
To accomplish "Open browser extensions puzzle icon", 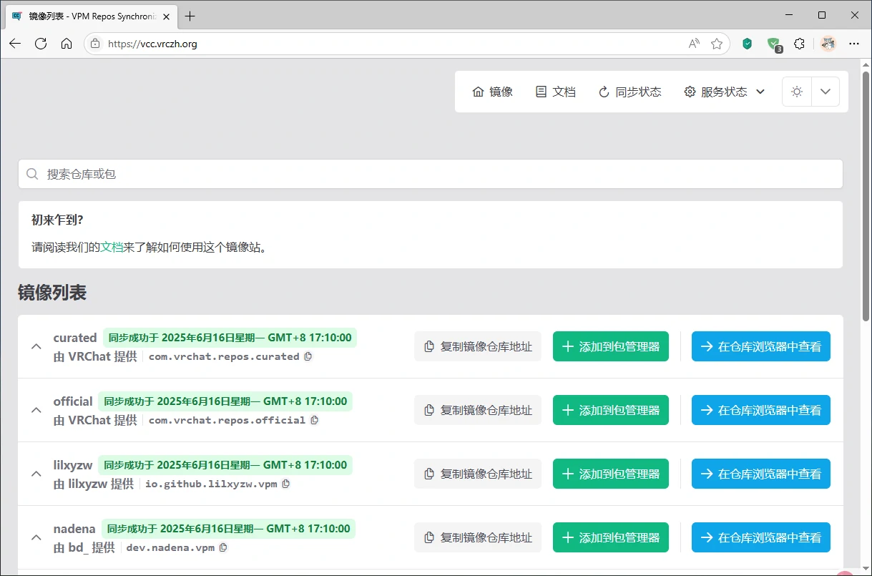I will pos(799,44).
